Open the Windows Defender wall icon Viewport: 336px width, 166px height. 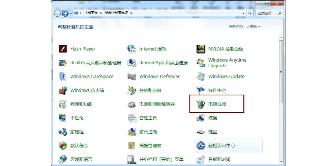click(132, 77)
